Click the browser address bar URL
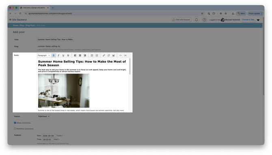This screenshot has width=272, height=155. coord(50,13)
